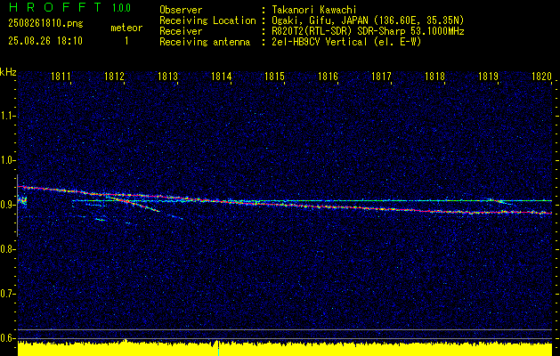This screenshot has height=356, width=560.
Task: Click the 0.7 kHz frequency label
Action: pyautogui.click(x=7, y=294)
